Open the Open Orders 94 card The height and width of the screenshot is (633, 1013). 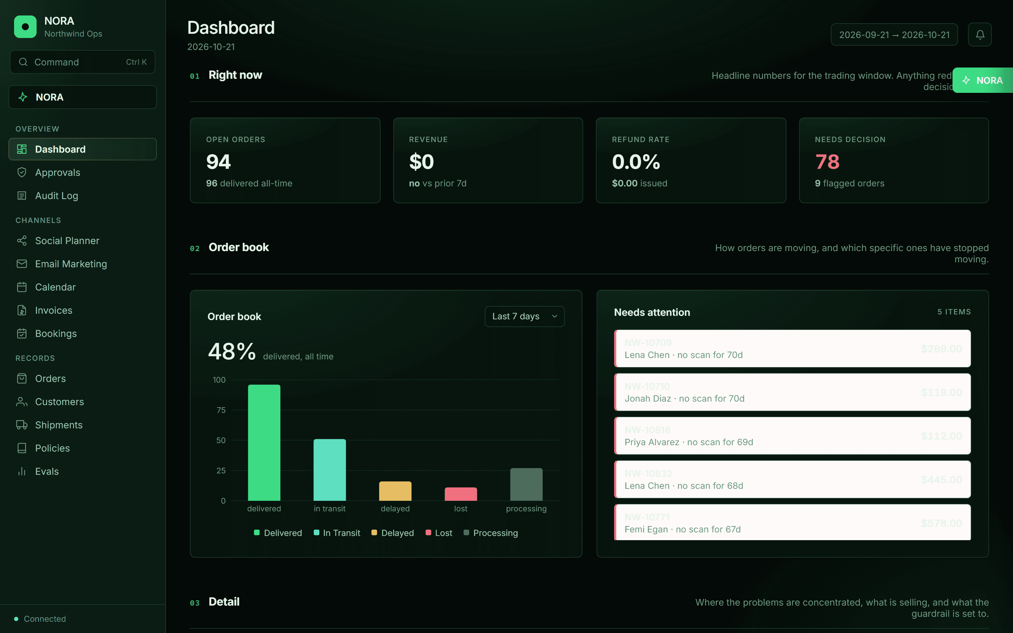[285, 160]
